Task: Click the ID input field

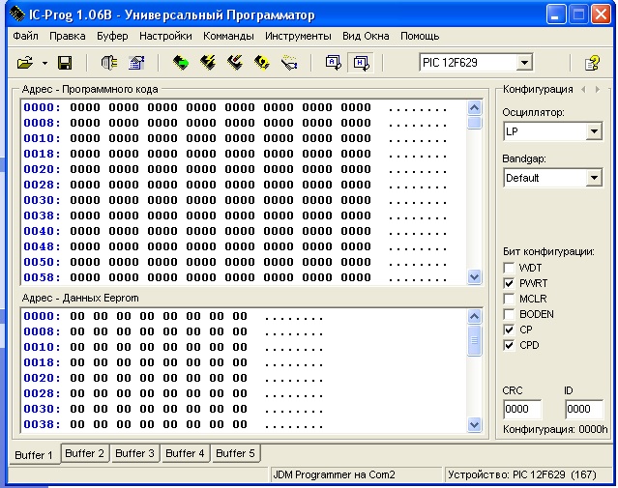Action: 583,410
